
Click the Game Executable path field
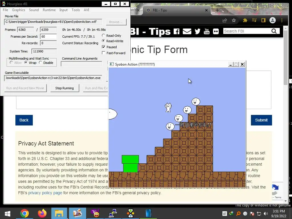point(53,78)
